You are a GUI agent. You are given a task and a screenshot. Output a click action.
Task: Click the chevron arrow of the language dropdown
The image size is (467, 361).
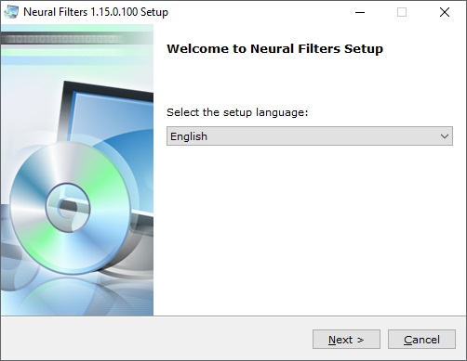tap(445, 136)
